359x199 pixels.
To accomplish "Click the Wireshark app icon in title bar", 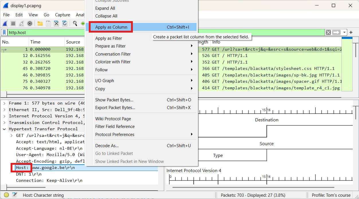I will (5, 5).
